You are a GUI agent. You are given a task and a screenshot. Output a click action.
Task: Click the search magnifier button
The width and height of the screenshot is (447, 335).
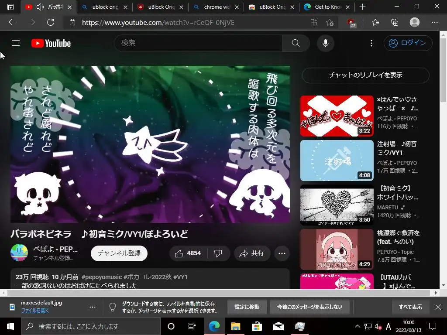[296, 43]
